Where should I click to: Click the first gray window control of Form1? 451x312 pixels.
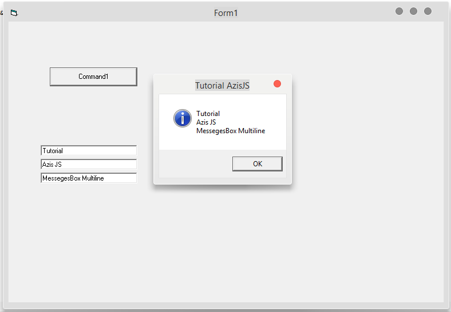399,11
